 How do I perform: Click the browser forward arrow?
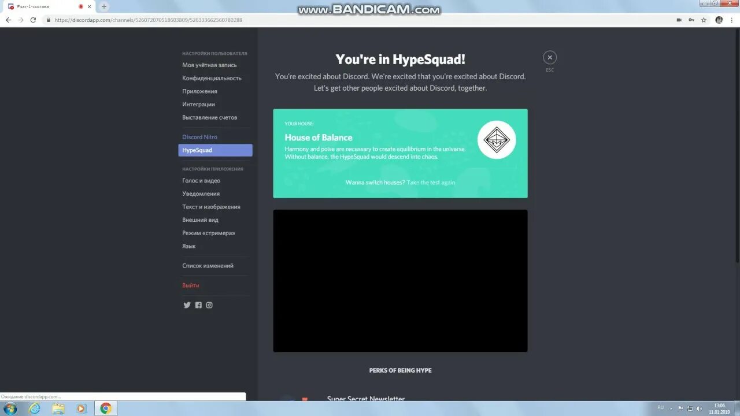21,20
